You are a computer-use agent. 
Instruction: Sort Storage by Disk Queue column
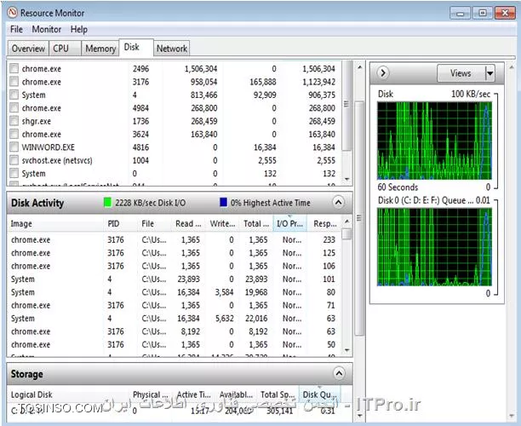point(320,394)
